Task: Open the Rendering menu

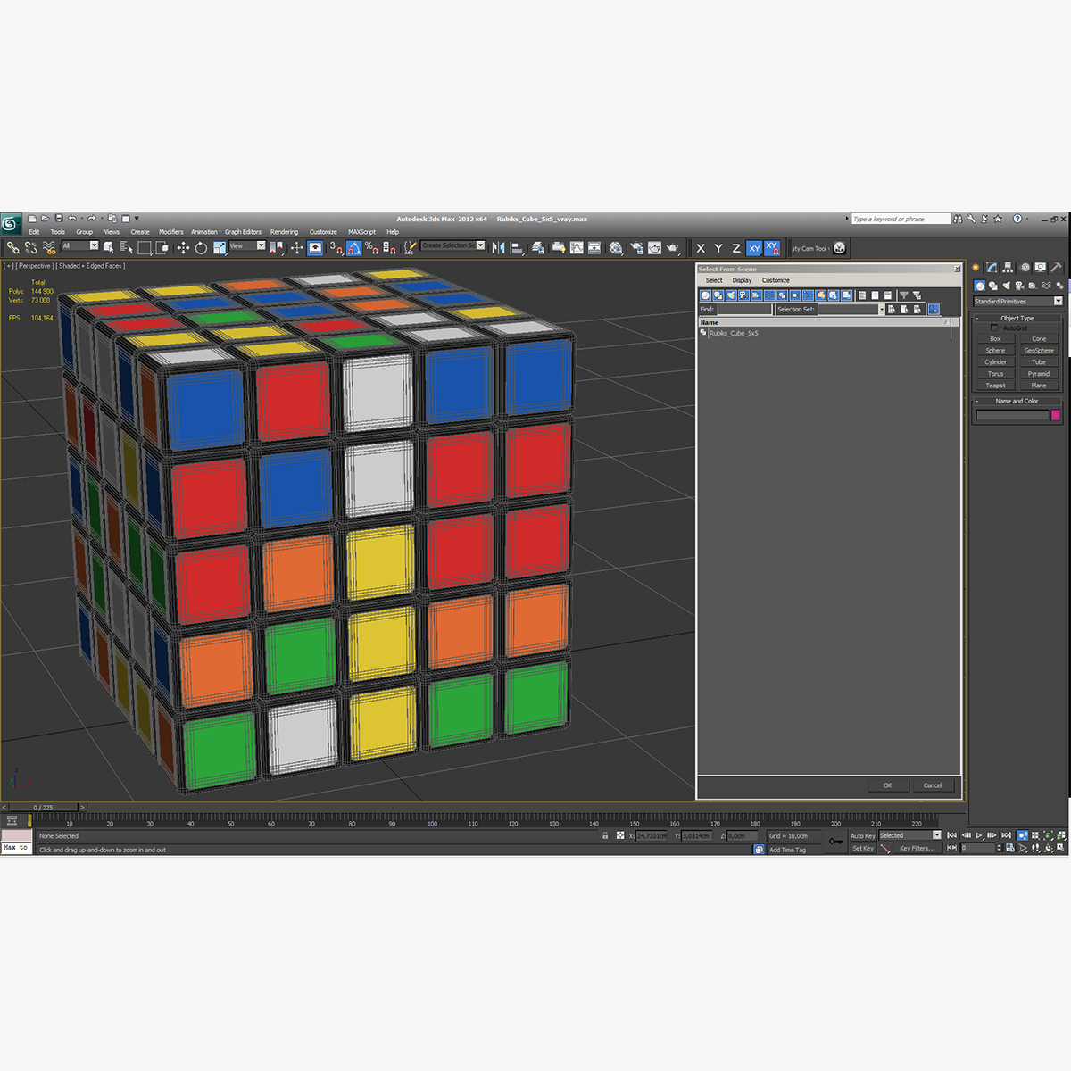Action: click(x=284, y=232)
